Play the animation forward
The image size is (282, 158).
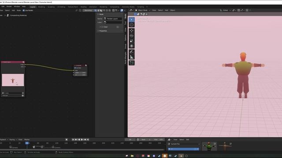(82, 140)
